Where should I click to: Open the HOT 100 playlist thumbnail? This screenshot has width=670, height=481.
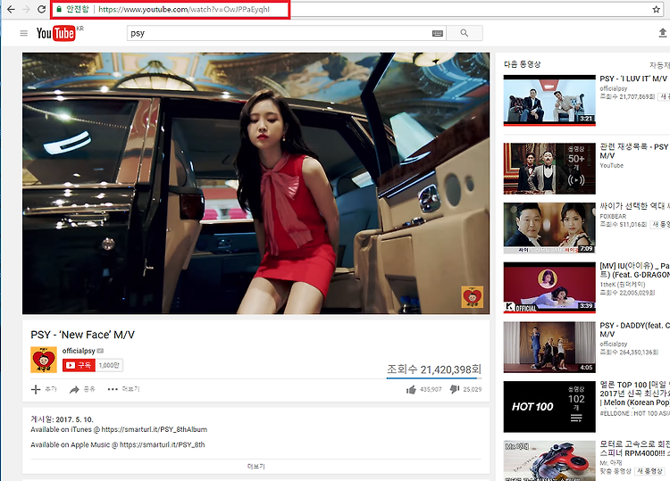click(549, 407)
